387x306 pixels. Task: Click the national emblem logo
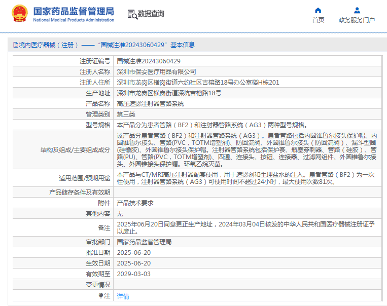point(19,13)
